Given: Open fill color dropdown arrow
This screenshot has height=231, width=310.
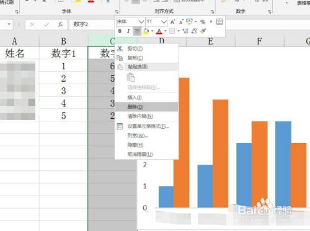Looking at the screenshot, I should (152, 31).
